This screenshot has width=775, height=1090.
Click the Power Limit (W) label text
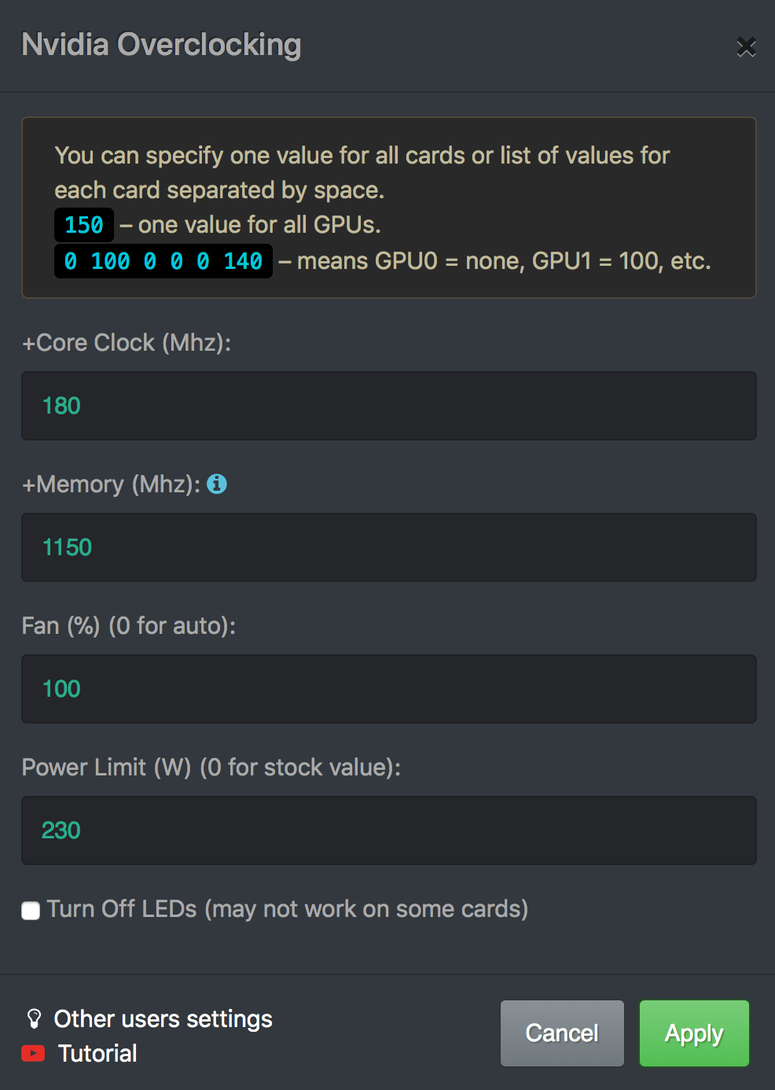click(x=211, y=768)
